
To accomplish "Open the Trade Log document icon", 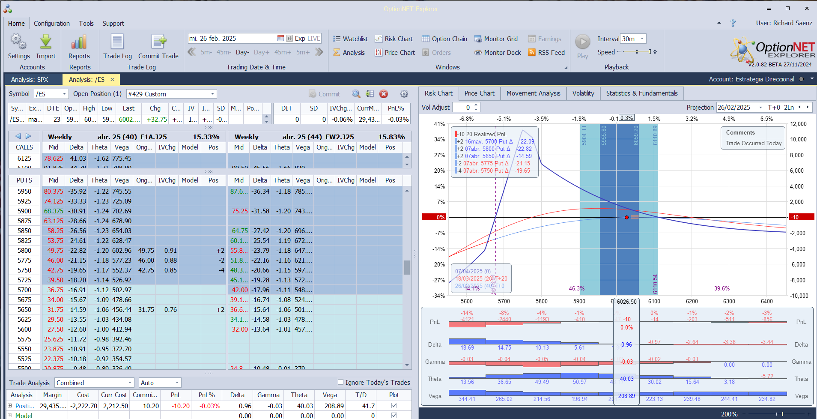I will 117,42.
